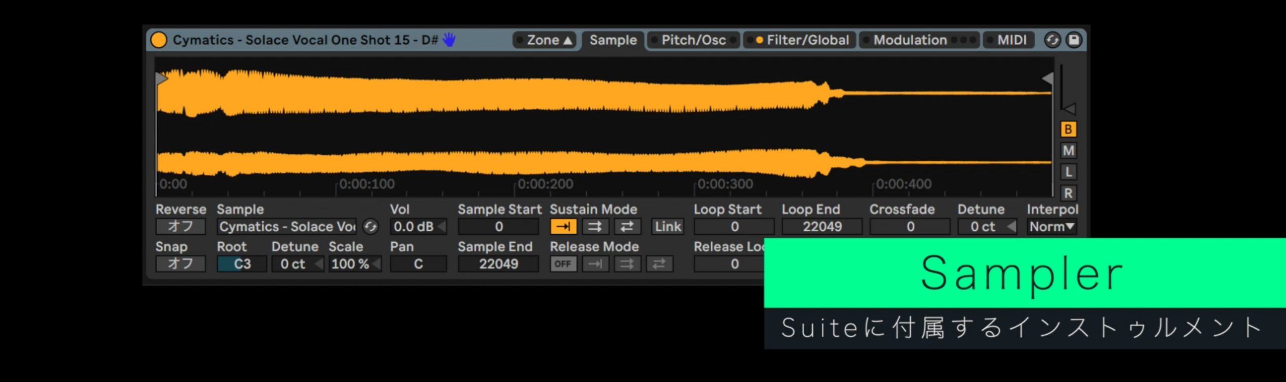Click the hot-swap sample icon beside the sample name

371,227
